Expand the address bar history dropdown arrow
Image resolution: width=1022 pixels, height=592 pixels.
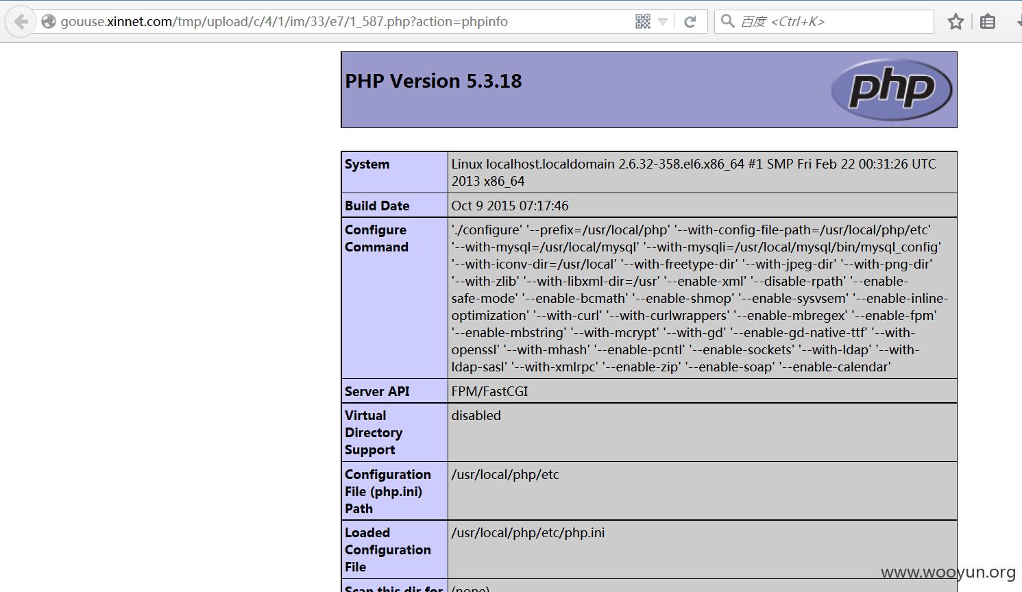(663, 22)
